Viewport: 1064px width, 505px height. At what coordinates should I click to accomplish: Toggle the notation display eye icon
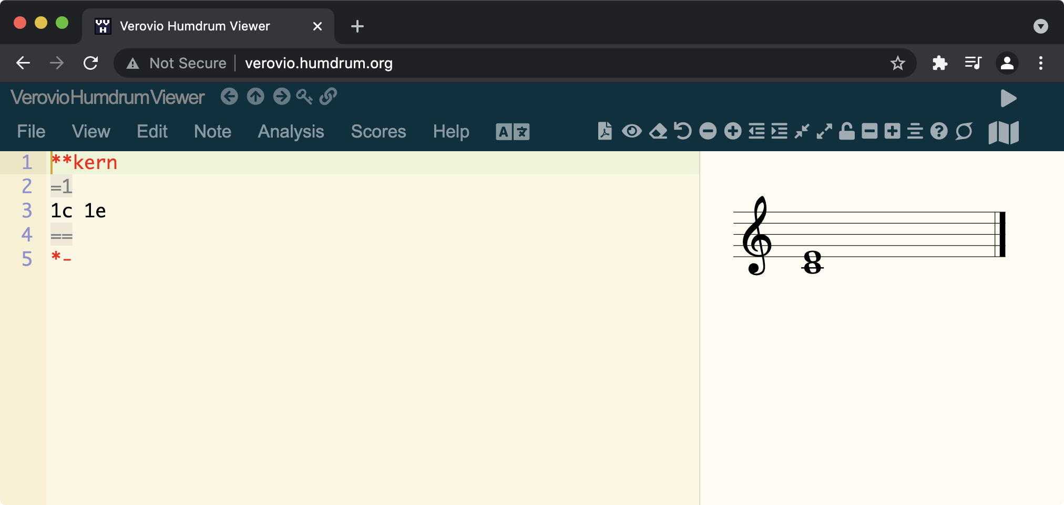click(632, 131)
